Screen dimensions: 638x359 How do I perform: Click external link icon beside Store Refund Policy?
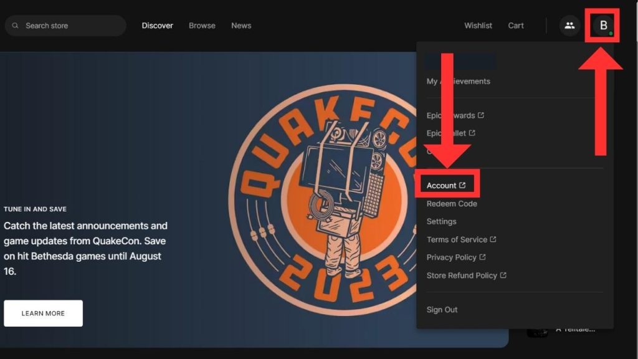tap(503, 275)
